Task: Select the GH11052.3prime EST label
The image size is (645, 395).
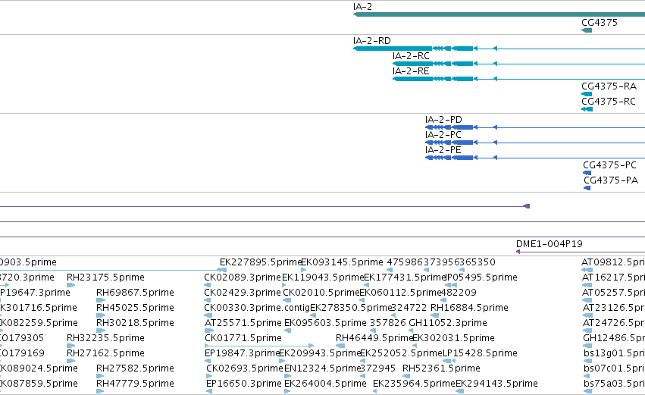Action: point(448,323)
